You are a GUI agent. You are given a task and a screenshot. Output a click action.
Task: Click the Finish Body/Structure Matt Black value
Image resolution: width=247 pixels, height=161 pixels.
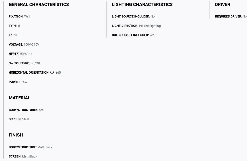click(x=45, y=147)
